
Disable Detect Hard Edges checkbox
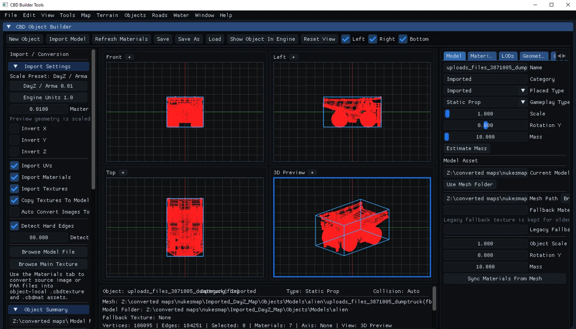[x=14, y=226]
